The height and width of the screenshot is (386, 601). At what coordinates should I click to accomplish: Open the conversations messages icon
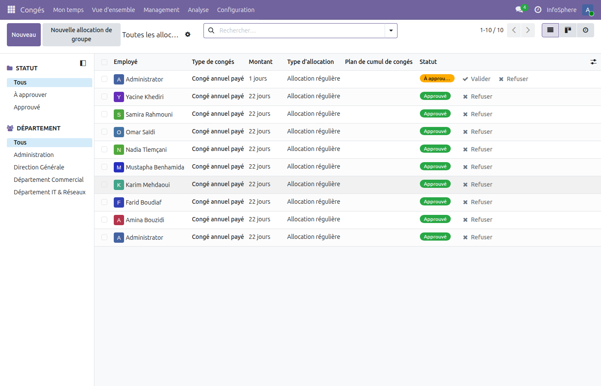pos(519,9)
